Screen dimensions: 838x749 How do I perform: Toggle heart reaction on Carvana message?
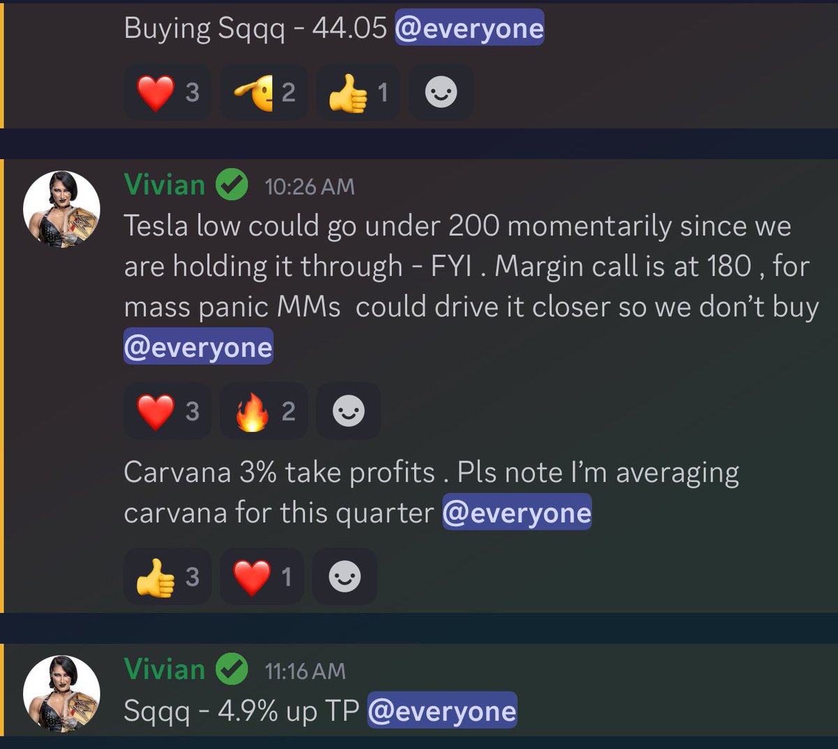(262, 577)
